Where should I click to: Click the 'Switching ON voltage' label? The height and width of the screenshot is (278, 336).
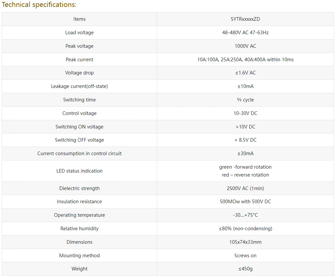coord(79,127)
